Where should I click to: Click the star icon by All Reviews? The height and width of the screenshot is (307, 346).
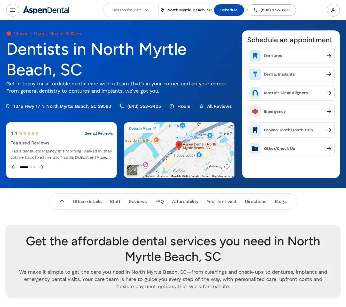tap(201, 106)
